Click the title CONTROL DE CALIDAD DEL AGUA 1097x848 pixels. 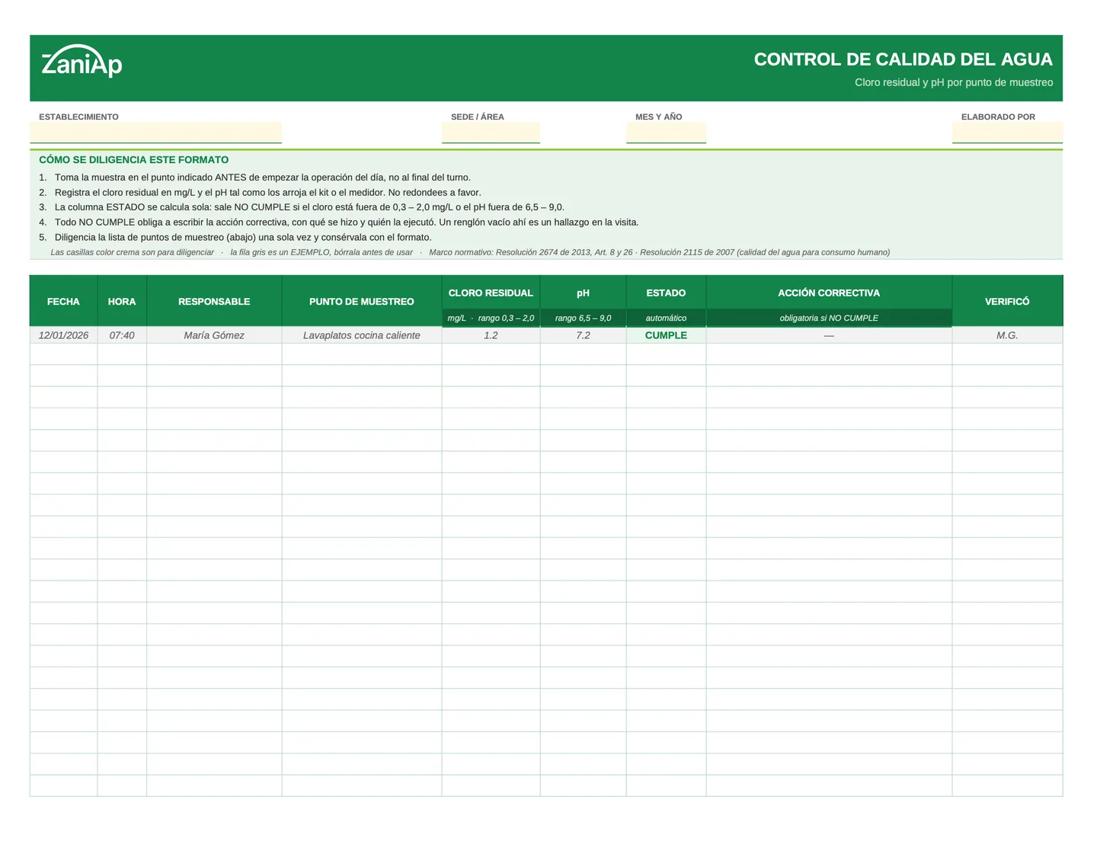click(x=903, y=59)
